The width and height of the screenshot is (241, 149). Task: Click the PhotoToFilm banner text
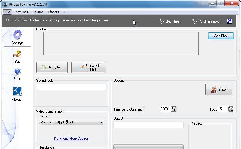16,20
